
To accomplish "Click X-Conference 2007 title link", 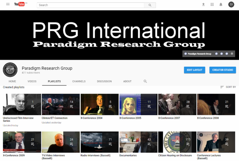I will [x=169, y=118].
